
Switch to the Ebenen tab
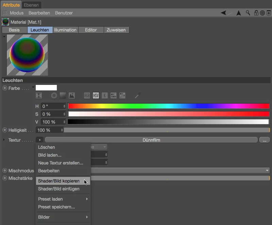coord(31,5)
